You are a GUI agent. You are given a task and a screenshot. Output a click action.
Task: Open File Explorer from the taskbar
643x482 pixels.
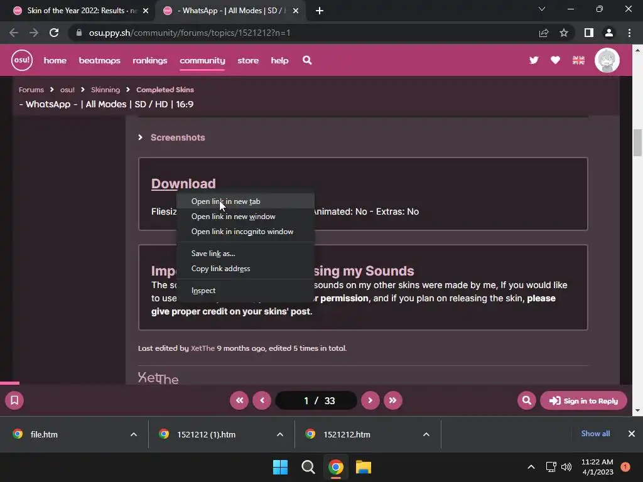click(x=364, y=467)
